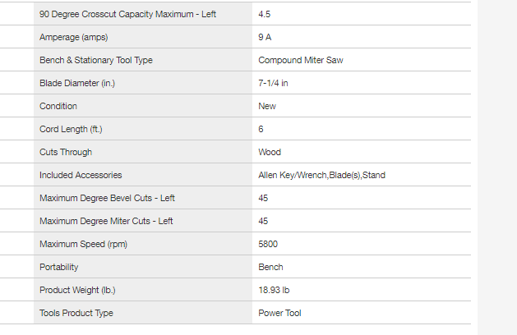
Task: Click the "Maximum Speed (rpm)" label
Action: tap(83, 244)
